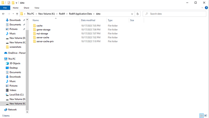Switch to the Share ribbon tab

click(x=26, y=8)
